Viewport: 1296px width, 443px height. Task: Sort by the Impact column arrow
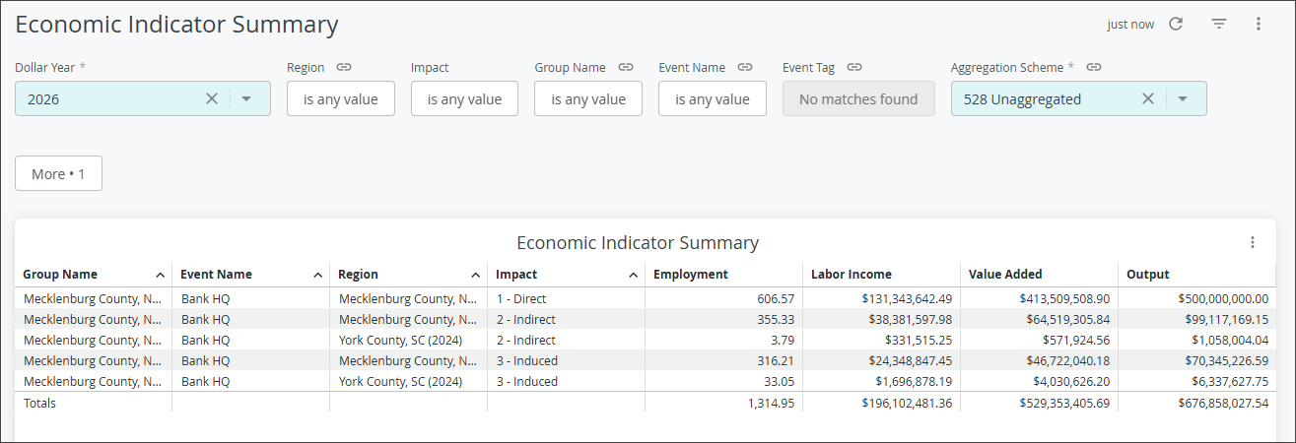(634, 275)
